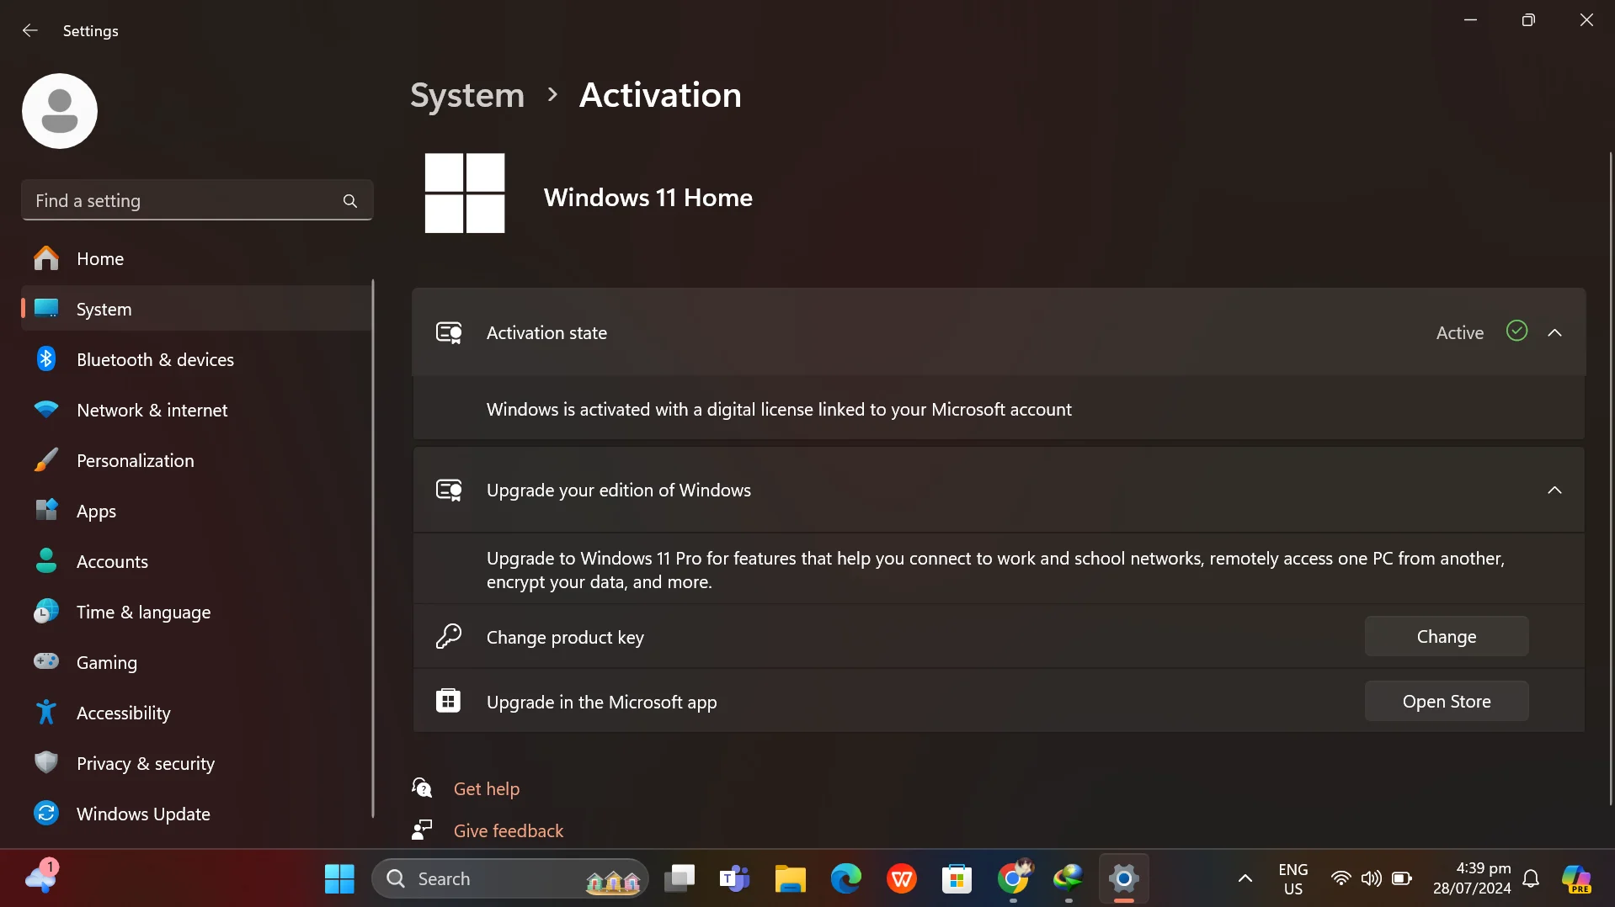Screen dimensions: 1615x907
Task: Click the digital license activation message text
Action: (x=779, y=410)
